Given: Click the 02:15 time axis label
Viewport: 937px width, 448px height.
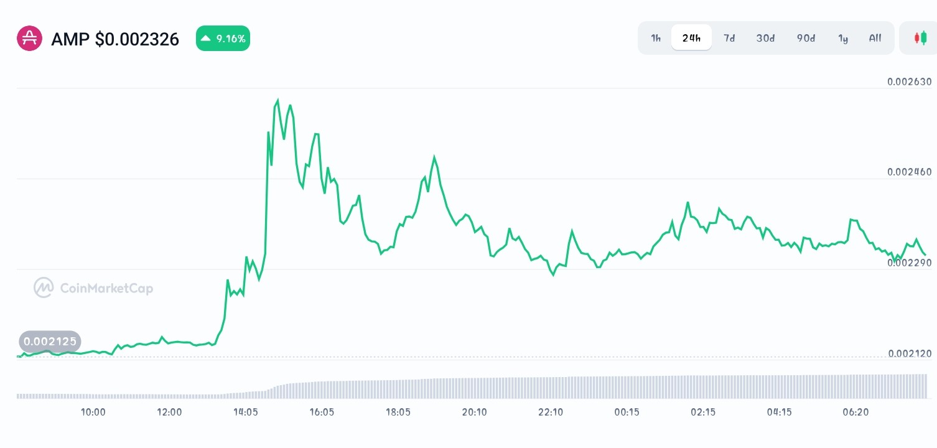Looking at the screenshot, I should click(x=703, y=412).
